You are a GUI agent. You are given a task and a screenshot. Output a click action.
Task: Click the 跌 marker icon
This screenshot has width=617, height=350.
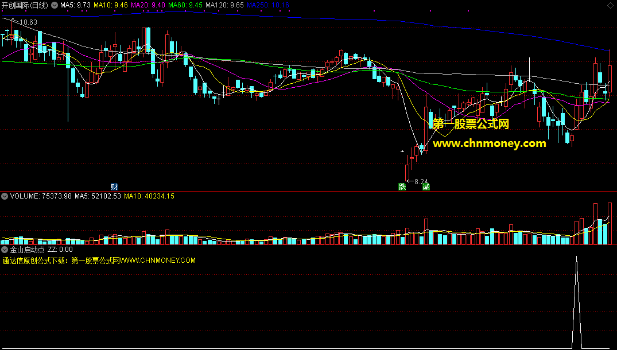pos(402,186)
